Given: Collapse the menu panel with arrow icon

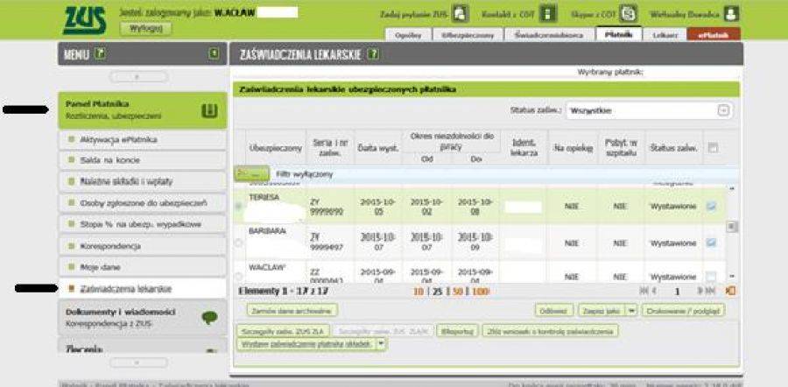Looking at the screenshot, I should 215,53.
